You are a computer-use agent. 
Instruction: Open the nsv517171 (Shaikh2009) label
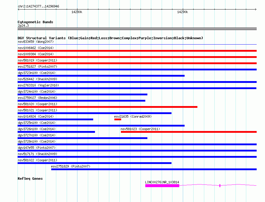[x=38, y=154]
